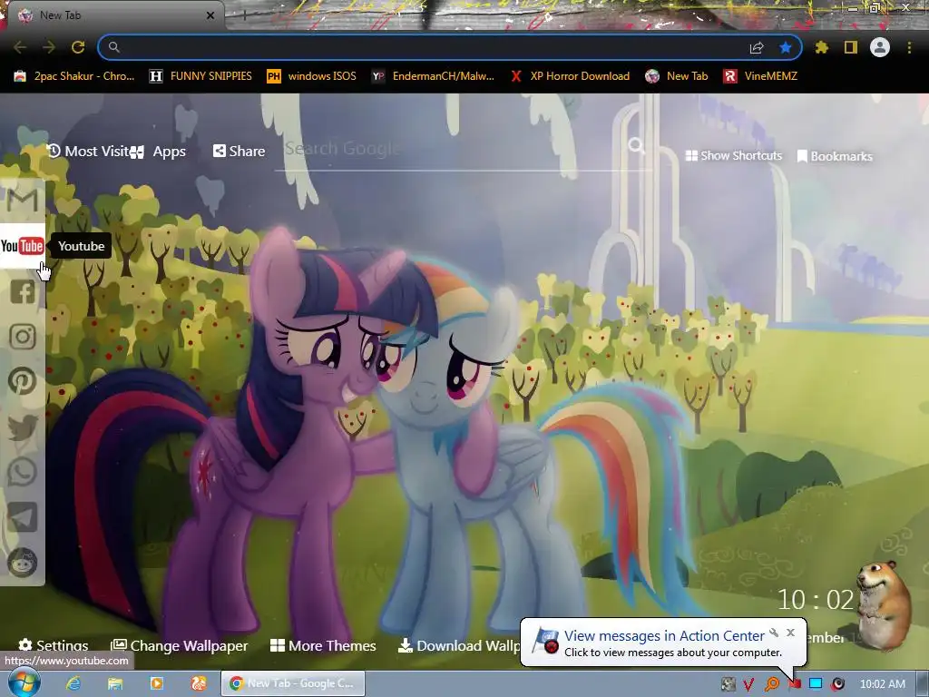The width and height of the screenshot is (929, 697).
Task: Click the taskbar clock 10:02 AM
Action: [x=882, y=684]
